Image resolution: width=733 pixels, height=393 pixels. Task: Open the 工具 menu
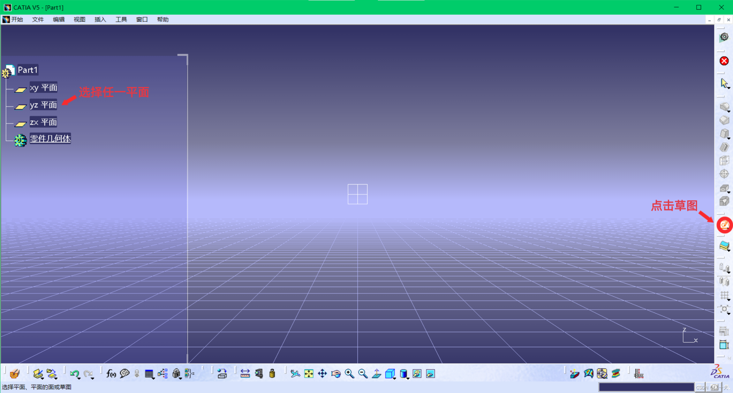click(x=121, y=19)
